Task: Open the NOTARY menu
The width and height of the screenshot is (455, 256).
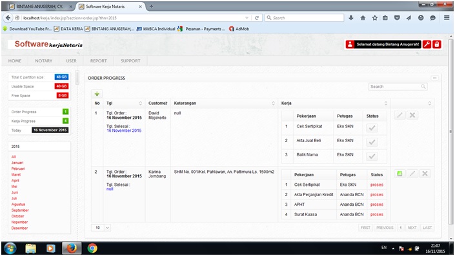Action: (x=44, y=60)
